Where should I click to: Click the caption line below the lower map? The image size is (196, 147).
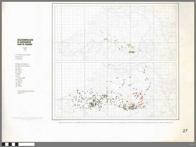[115, 121]
